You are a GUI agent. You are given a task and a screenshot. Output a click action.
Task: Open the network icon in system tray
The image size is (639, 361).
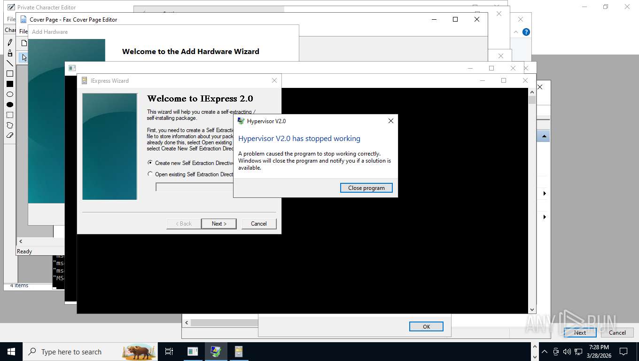(578, 352)
